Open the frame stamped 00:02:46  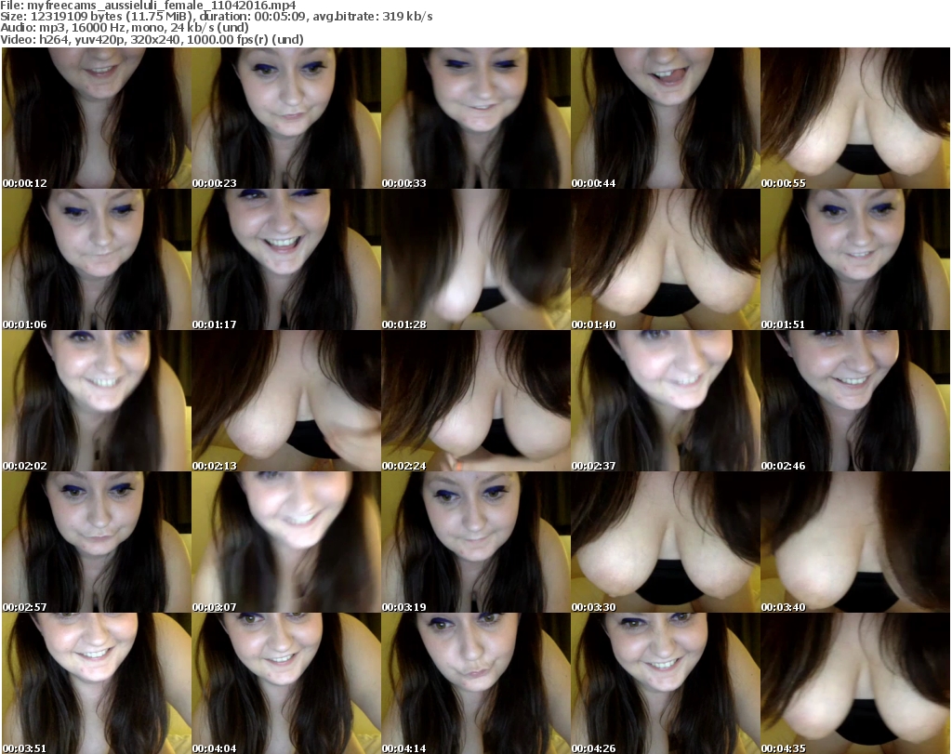855,401
